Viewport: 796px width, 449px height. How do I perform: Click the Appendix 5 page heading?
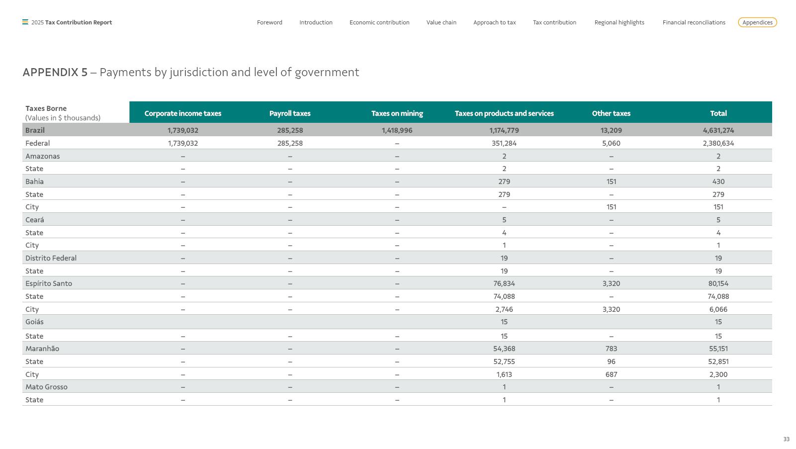(190, 72)
